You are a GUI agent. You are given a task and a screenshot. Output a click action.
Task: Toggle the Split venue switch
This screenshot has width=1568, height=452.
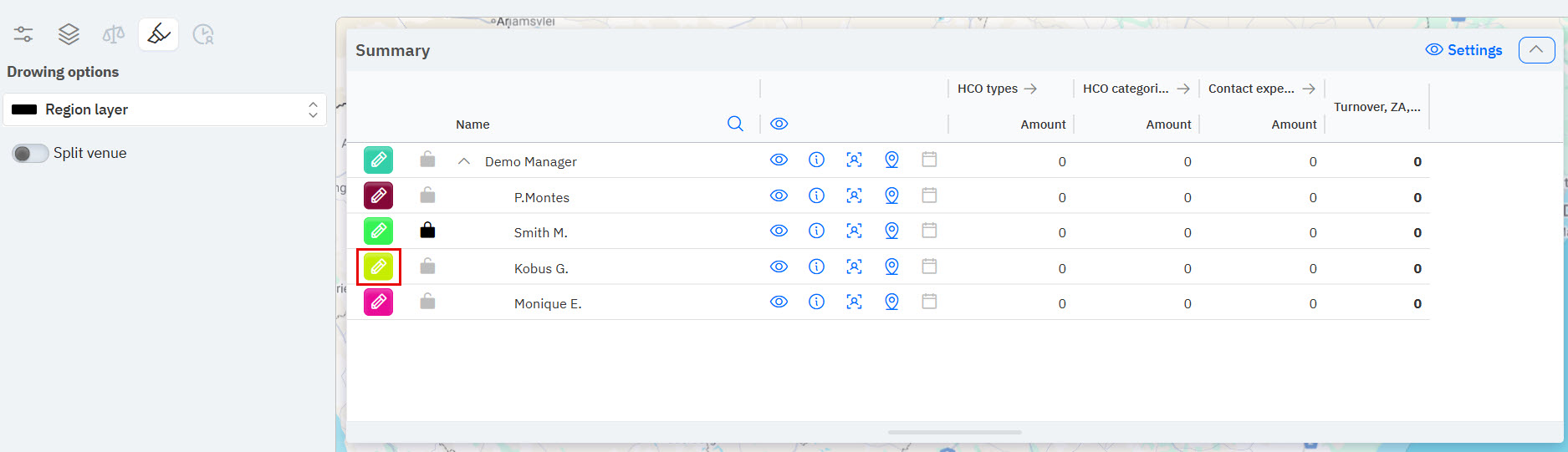(x=30, y=153)
